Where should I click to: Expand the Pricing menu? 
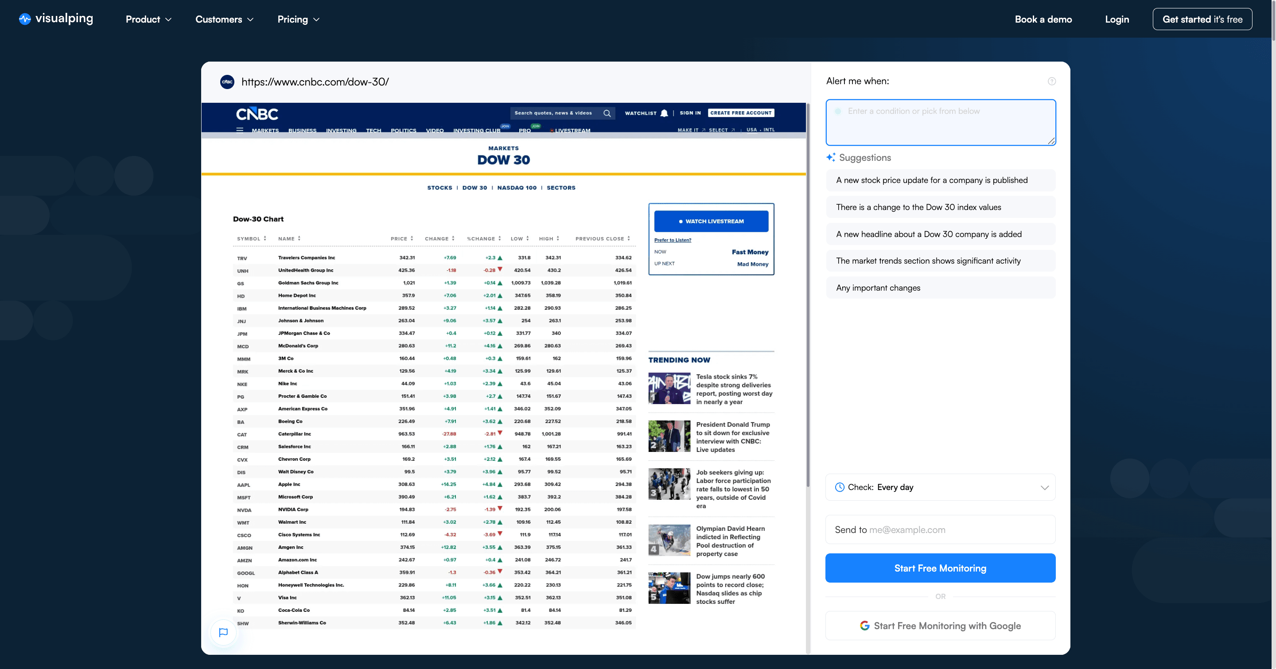298,19
